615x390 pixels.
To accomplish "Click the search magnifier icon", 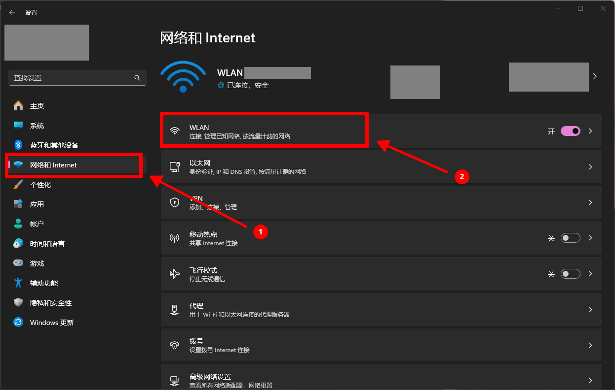I will pyautogui.click(x=137, y=78).
